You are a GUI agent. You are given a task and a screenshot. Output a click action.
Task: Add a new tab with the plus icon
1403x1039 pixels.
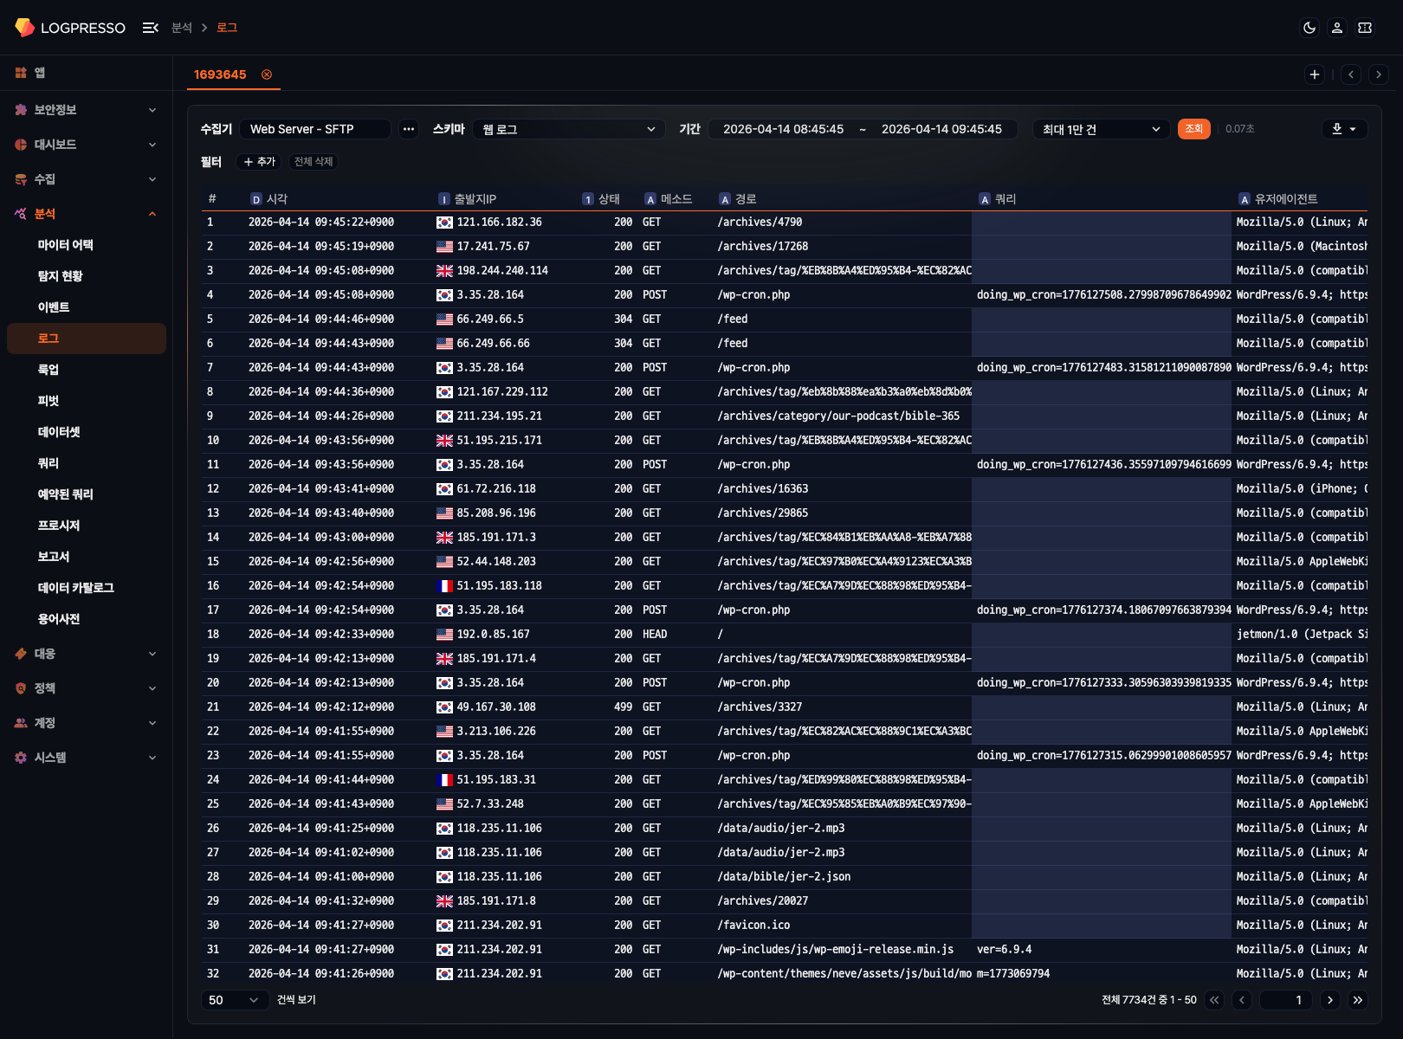(1315, 74)
